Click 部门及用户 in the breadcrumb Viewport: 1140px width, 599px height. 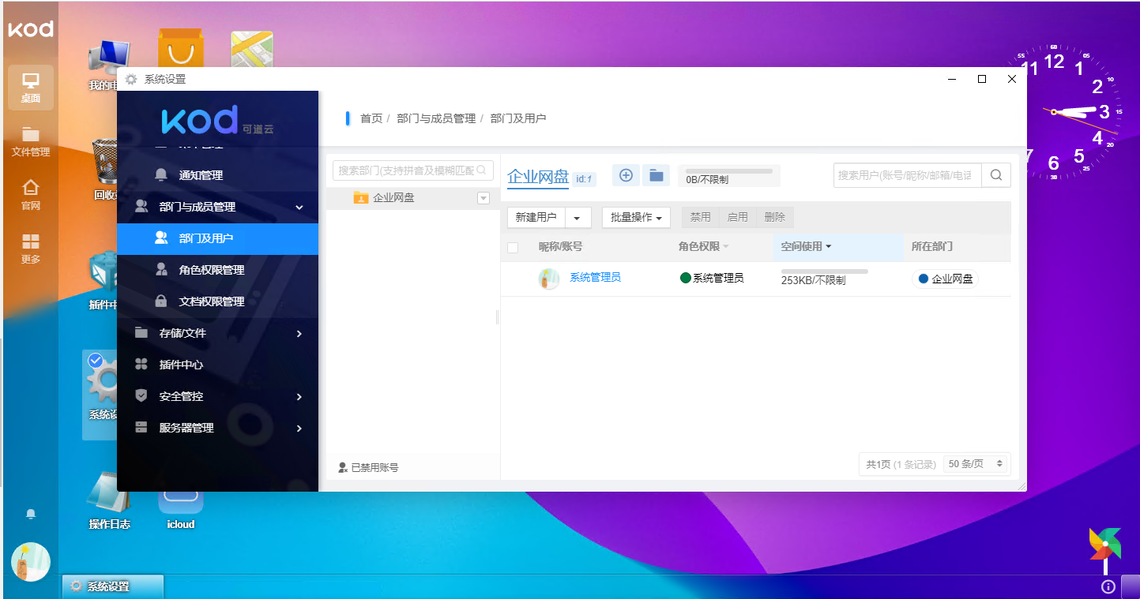(x=518, y=118)
